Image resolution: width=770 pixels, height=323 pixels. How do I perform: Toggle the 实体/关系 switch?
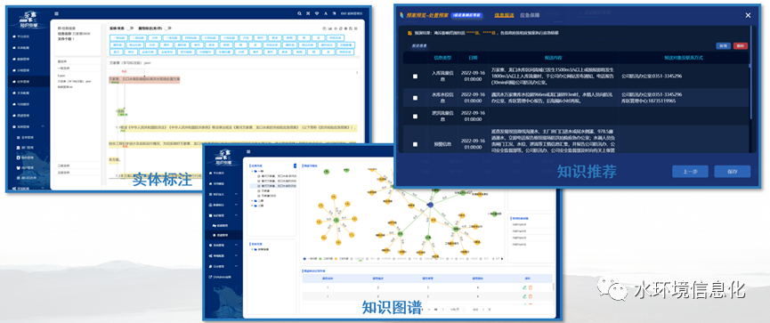point(130,28)
